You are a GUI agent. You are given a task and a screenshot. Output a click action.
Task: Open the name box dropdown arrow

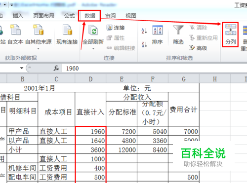pos(22,68)
